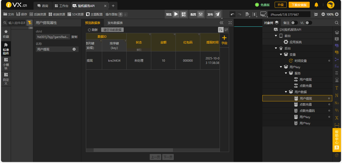Click the component filter icon
Image resolution: width=342 pixels, height=163 pixels.
(30, 23)
